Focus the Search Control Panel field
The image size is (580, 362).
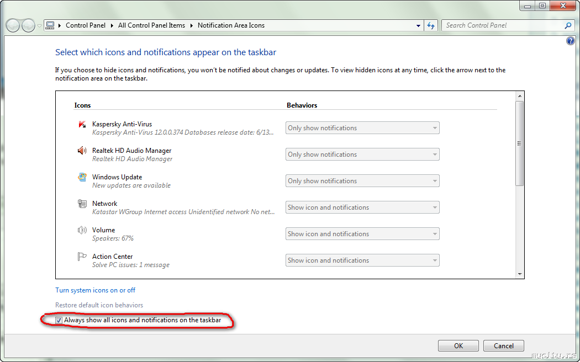coord(503,25)
